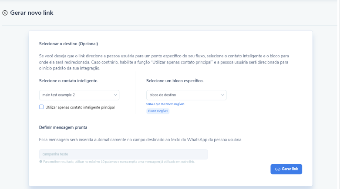This screenshot has height=189, width=340.
Task: Click the hint text about máximo 10 palavras
Action: tap(118, 162)
